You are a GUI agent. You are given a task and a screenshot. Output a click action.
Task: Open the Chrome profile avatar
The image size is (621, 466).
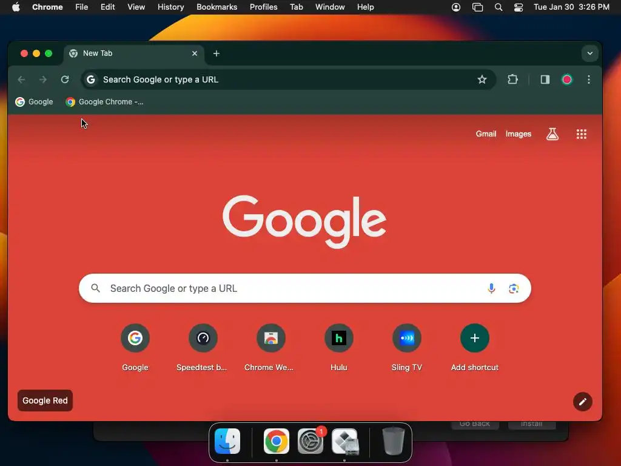click(567, 79)
